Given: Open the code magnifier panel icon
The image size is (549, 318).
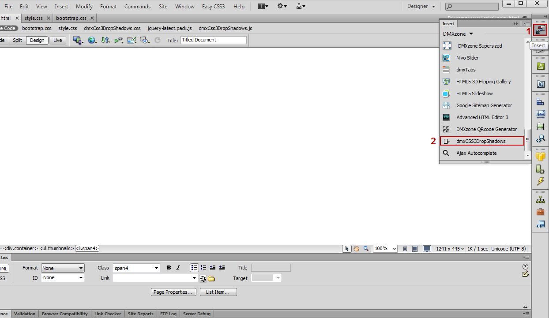Looking at the screenshot, I should pyautogui.click(x=540, y=139).
